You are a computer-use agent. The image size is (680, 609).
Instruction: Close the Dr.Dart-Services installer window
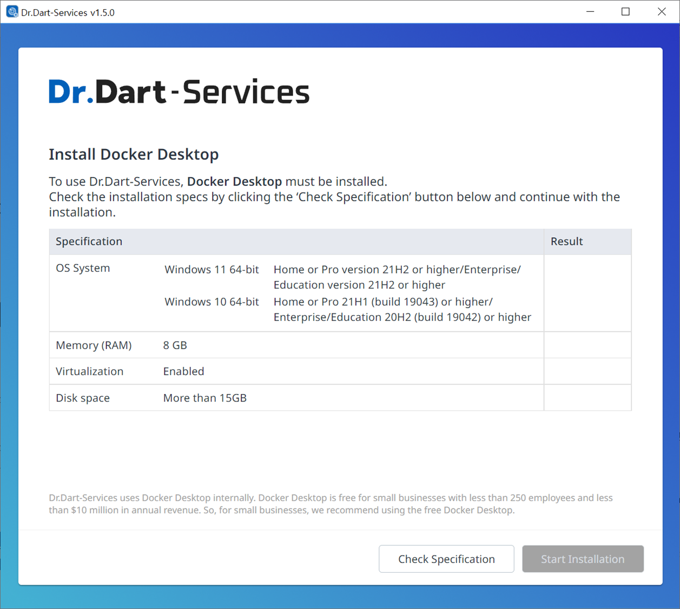(662, 12)
